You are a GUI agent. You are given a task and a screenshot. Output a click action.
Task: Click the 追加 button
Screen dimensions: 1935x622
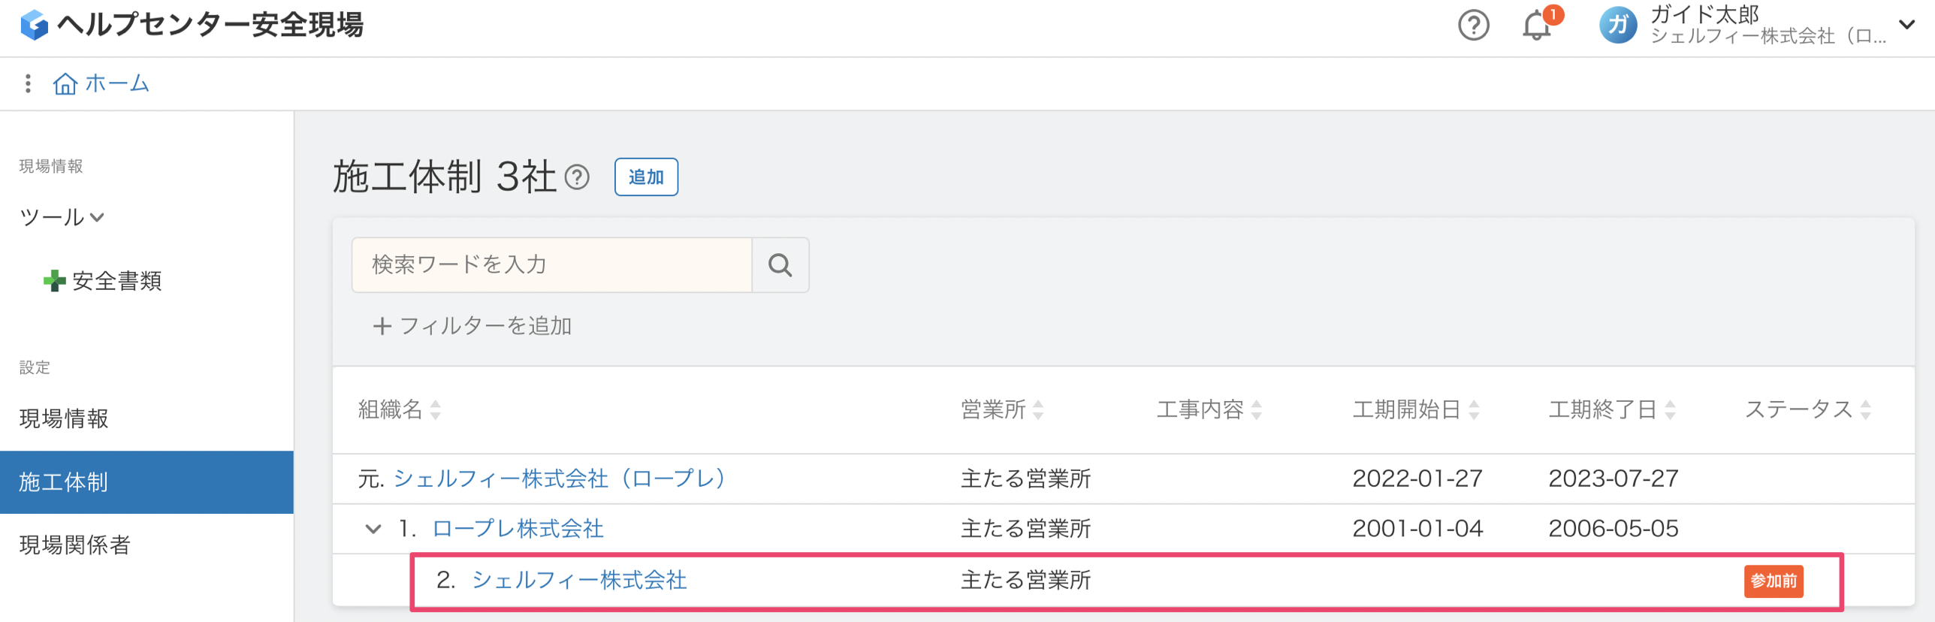[x=646, y=177]
